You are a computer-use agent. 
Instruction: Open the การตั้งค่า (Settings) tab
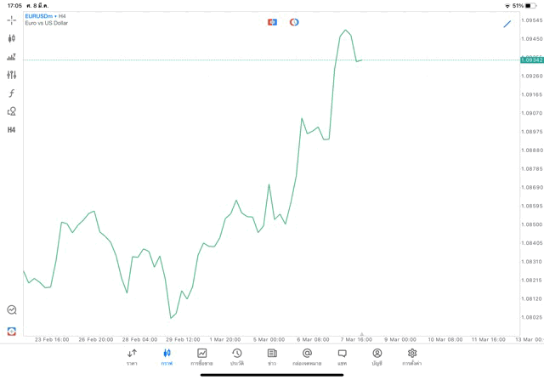click(412, 356)
